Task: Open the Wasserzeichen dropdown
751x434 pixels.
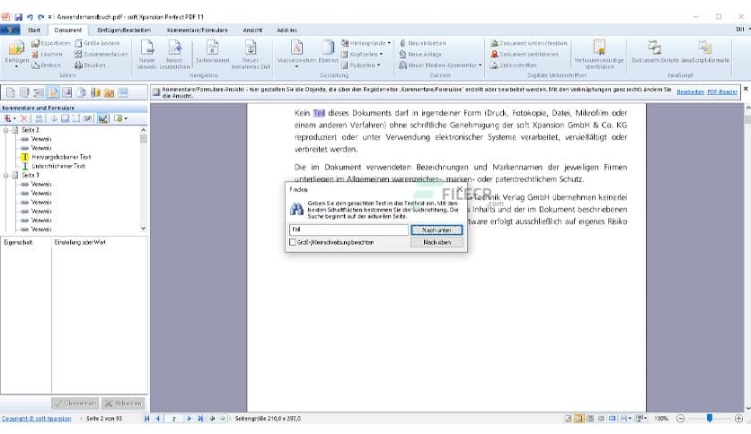Action: point(296,67)
